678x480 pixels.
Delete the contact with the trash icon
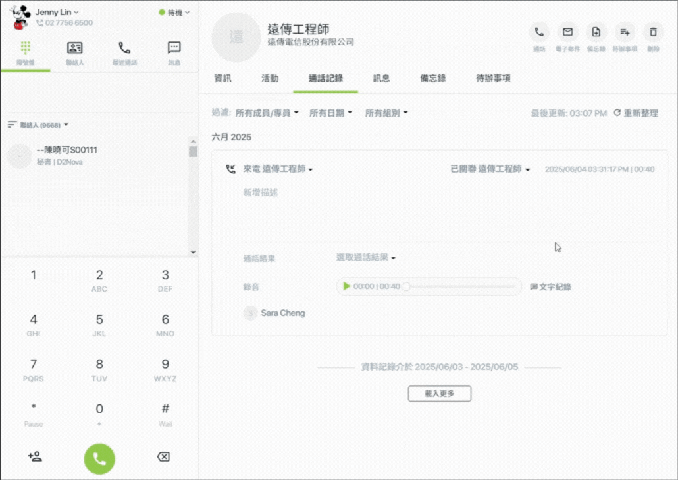654,32
